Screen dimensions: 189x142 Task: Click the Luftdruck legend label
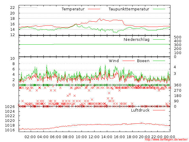coord(140,110)
